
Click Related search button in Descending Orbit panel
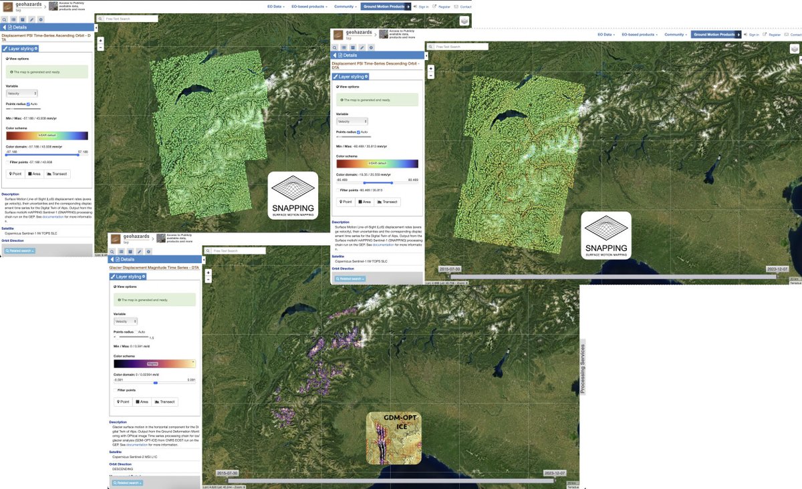click(x=350, y=279)
